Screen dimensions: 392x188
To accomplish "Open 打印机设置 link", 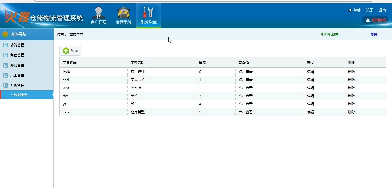I will tap(330, 34).
